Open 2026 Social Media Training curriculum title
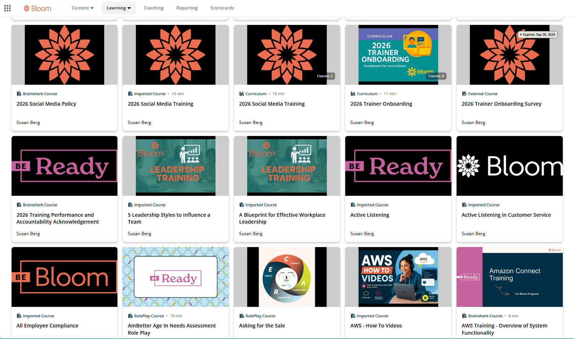The width and height of the screenshot is (574, 339). coord(272,104)
